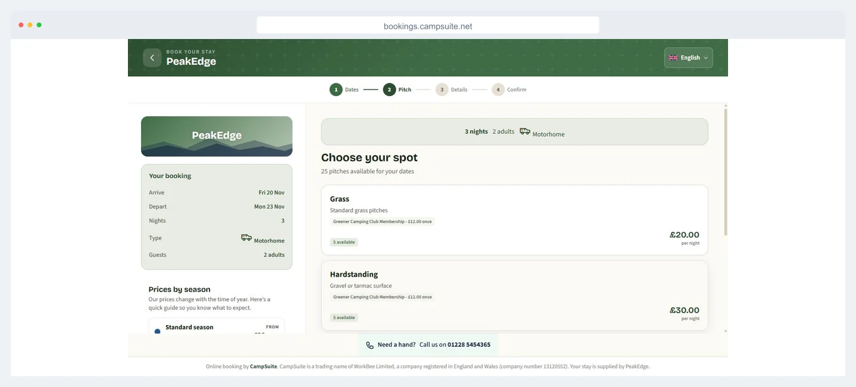Screen dimensions: 856x387
Task: Click Grass membership tag £12.00 once
Action: pos(382,221)
